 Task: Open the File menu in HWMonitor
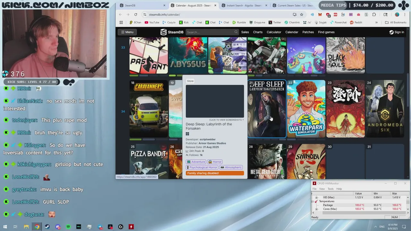(315, 189)
